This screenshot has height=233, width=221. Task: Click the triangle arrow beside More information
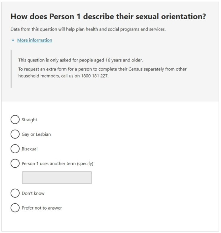tap(12, 40)
